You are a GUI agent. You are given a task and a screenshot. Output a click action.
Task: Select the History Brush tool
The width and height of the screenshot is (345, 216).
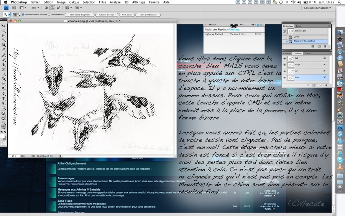3,69
